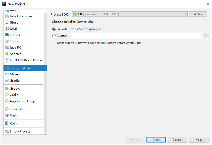The width and height of the screenshot is (212, 145).
Task: Click the Java FX folder icon
Action: click(x=7, y=47)
